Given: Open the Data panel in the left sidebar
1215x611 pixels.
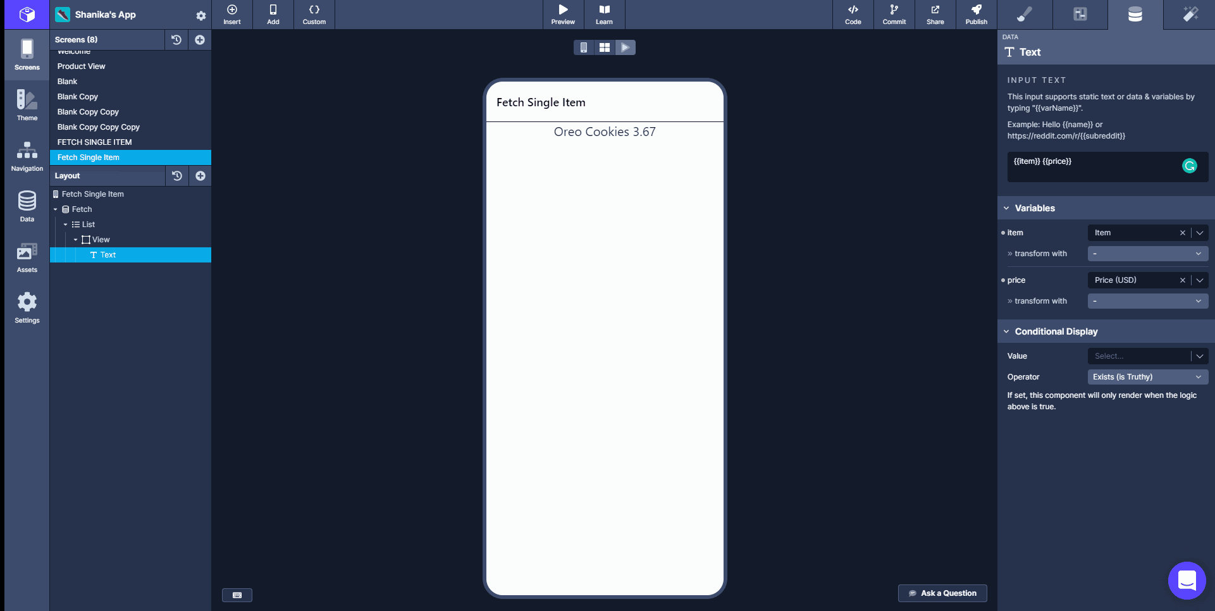Looking at the screenshot, I should [27, 207].
